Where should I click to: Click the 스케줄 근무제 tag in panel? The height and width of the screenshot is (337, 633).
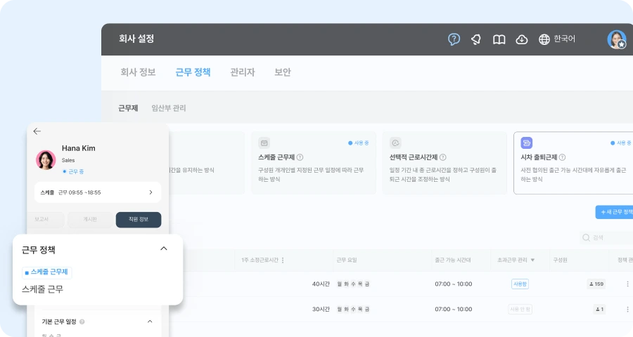47,272
